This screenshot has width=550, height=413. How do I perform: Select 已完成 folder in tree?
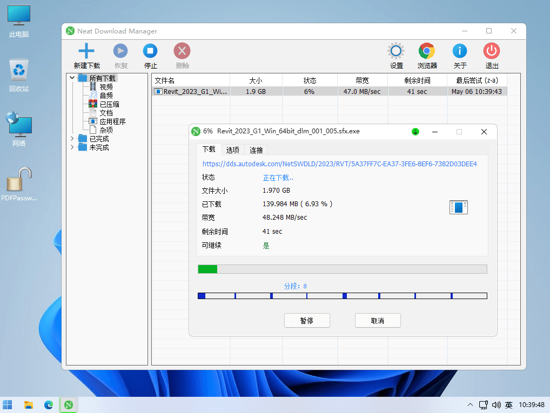pyautogui.click(x=99, y=139)
